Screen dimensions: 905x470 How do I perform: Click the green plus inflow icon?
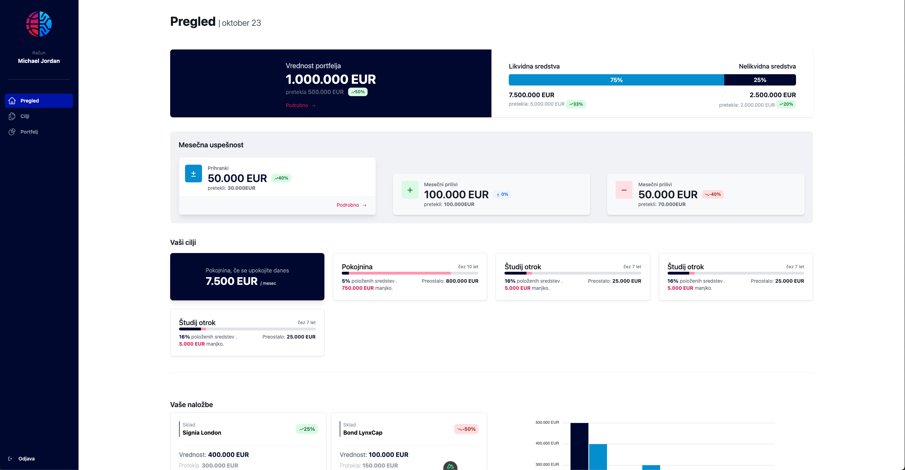pos(410,190)
